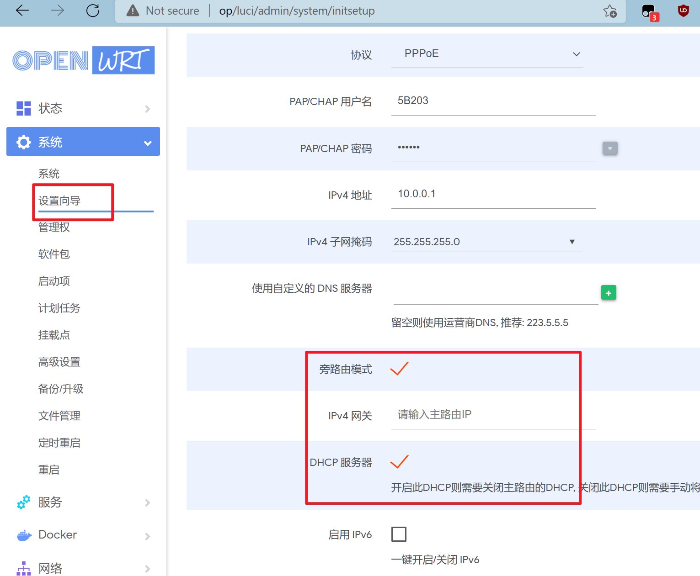Open the 启动项 page
Image resolution: width=700 pixels, height=576 pixels.
click(x=54, y=281)
